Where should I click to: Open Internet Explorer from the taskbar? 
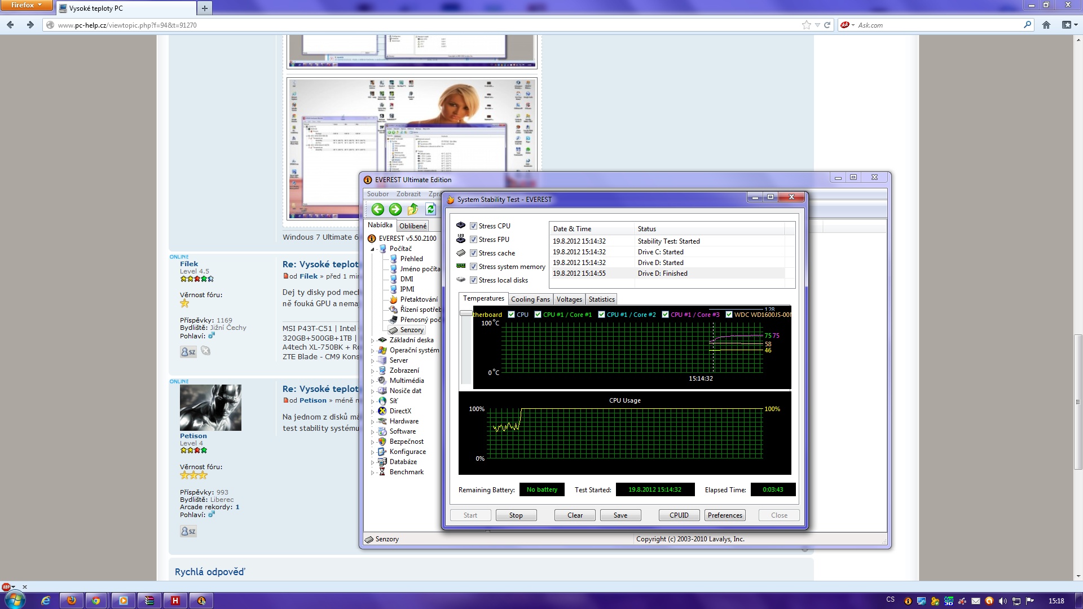pyautogui.click(x=46, y=601)
